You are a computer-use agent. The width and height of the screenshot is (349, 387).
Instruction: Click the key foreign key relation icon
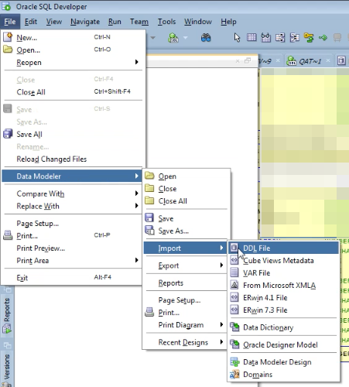click(309, 38)
